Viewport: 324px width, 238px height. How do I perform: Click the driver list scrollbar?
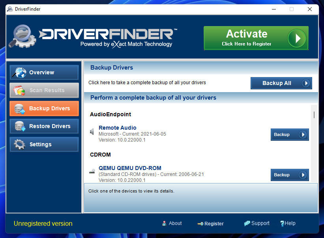tap(314, 115)
